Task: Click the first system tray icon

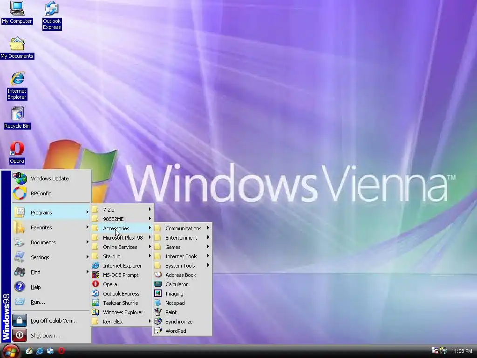Action: tap(435, 351)
